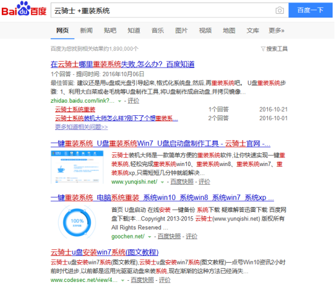Expand dropdown arrow next to www.yunqishi.net
The image size is (335, 285).
(163, 182)
